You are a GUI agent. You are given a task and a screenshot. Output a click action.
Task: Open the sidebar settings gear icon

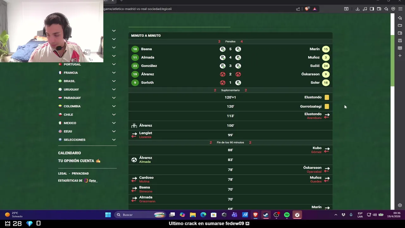(x=400, y=205)
